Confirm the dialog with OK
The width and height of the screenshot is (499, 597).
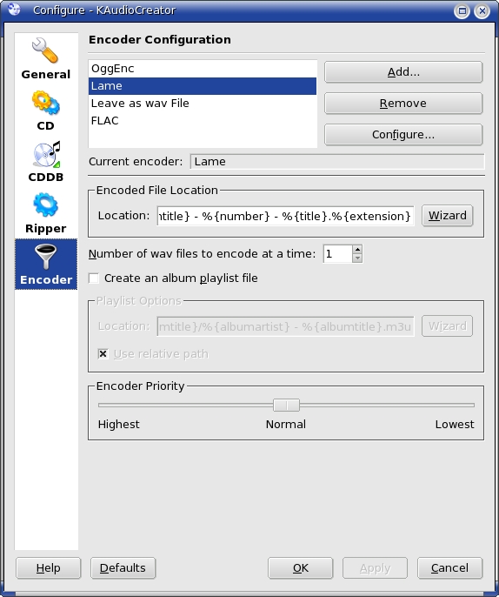(x=301, y=568)
